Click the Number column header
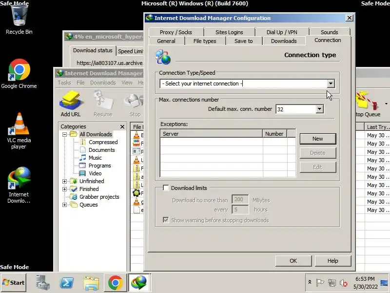Image resolution: width=390 pixels, height=293 pixels. point(274,134)
